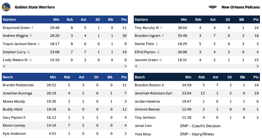Image resolution: width=262 pixels, height=138 pixels.
Task: Select Brandon Ingram's name
Action: tap(148, 36)
